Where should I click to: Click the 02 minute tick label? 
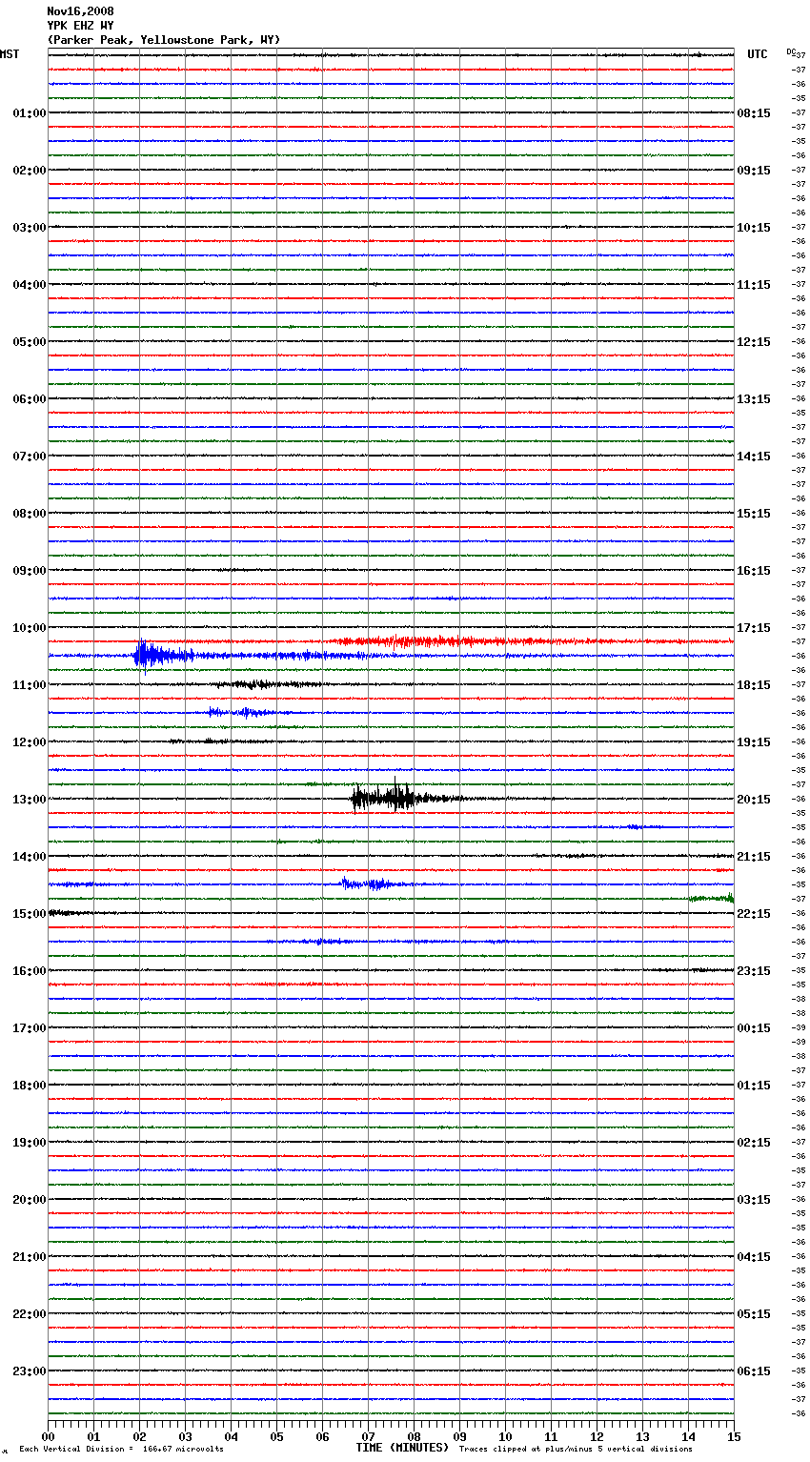click(139, 1436)
